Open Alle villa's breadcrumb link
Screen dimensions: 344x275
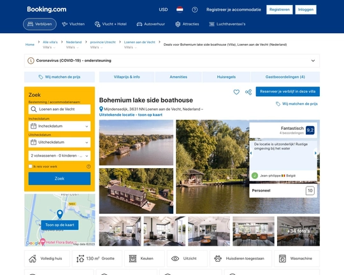pos(50,42)
